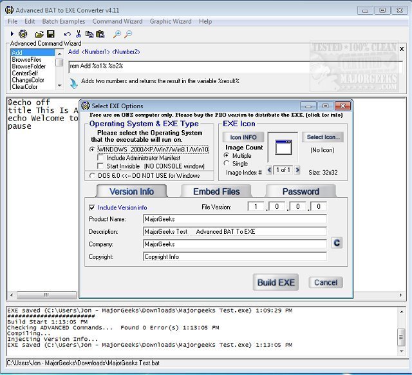Paste with the clipboard icon
This screenshot has height=375, width=412.
[x=100, y=34]
